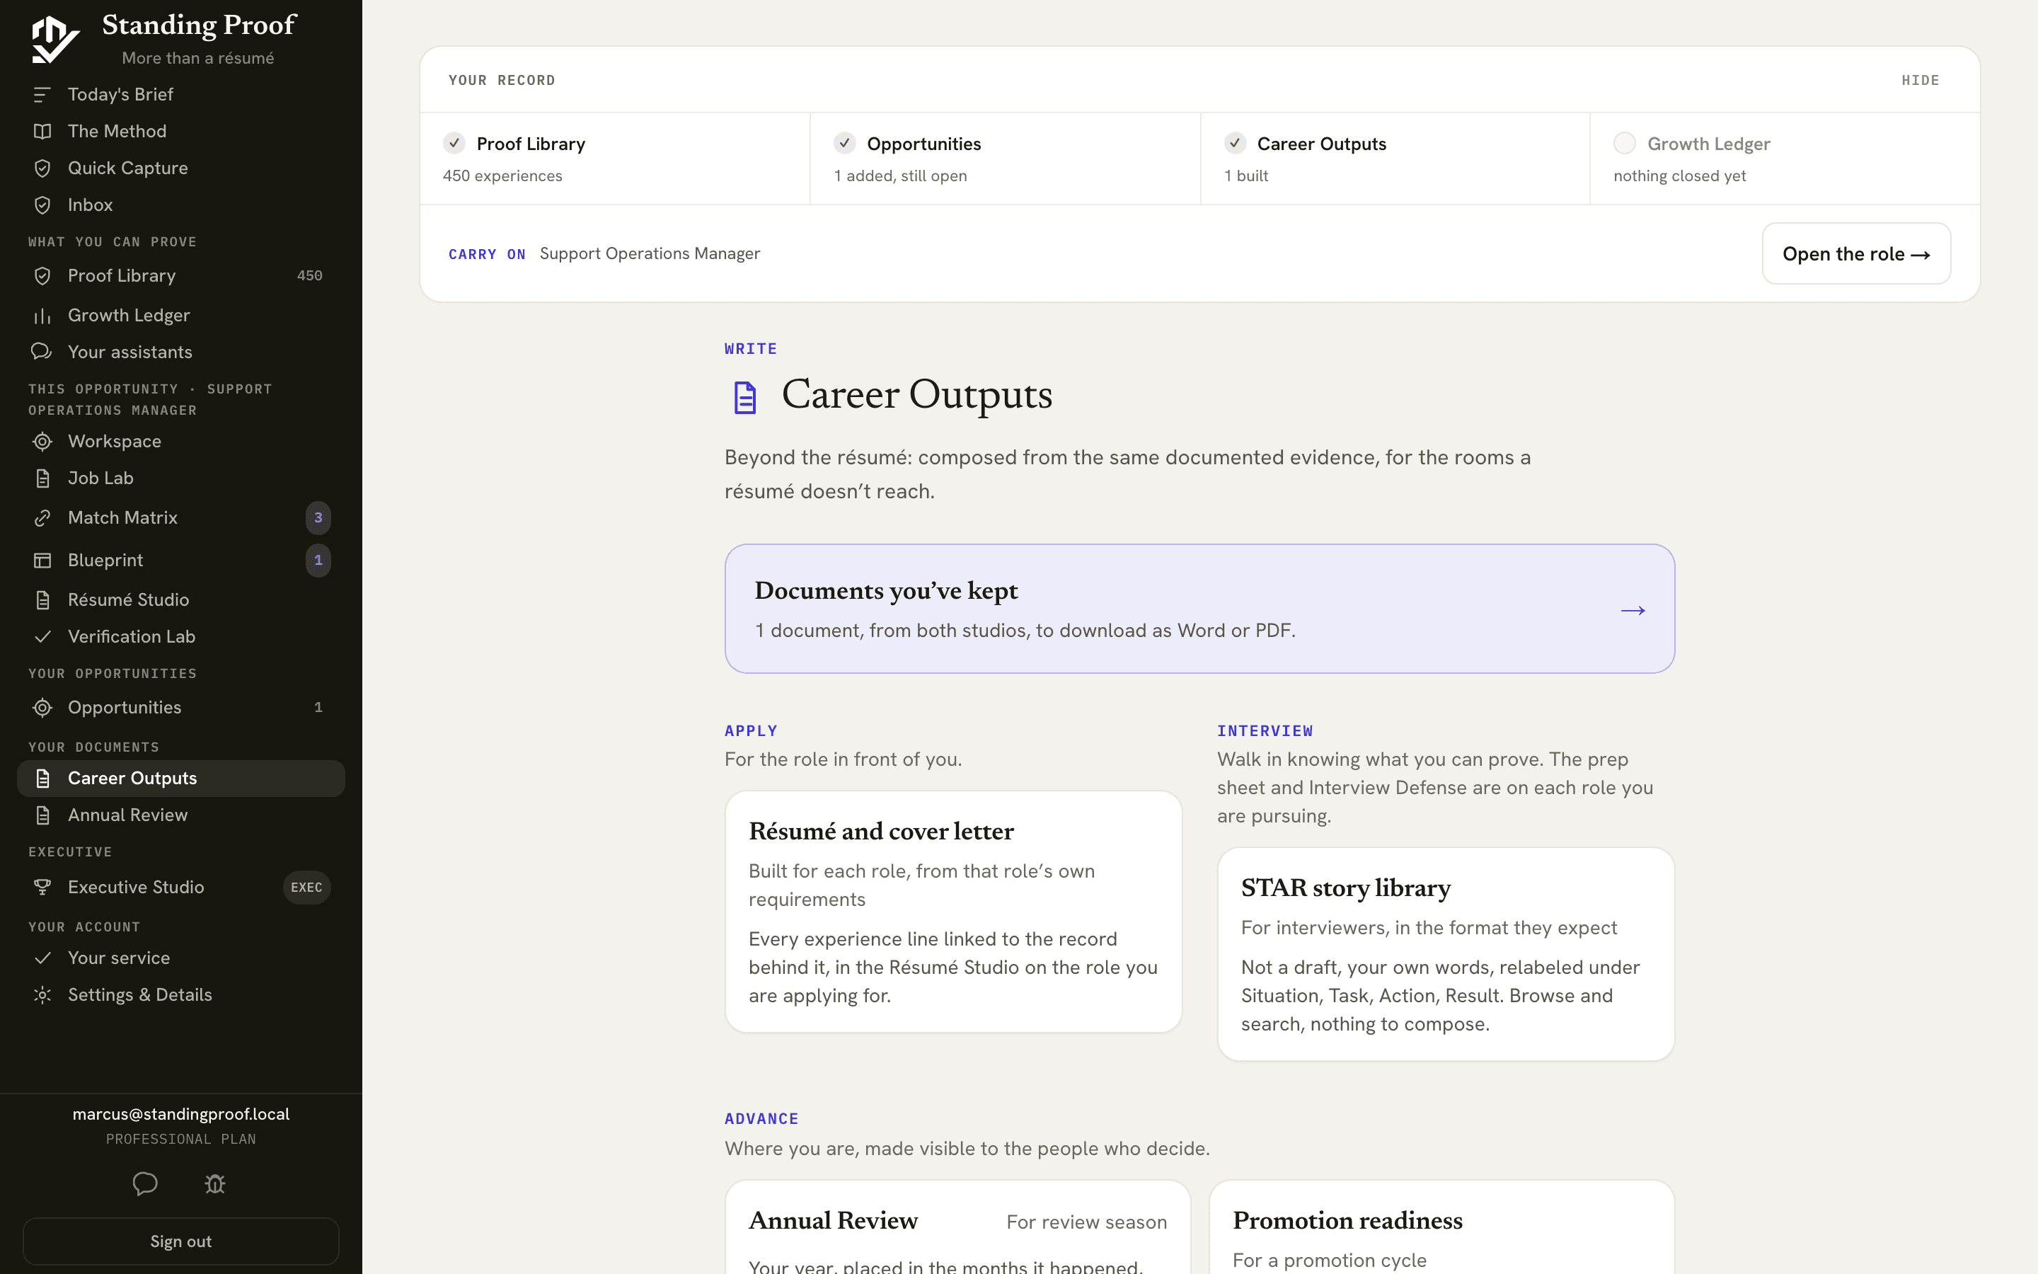
Task: Click the Career Outputs check circle in Your Record
Action: [x=1235, y=143]
